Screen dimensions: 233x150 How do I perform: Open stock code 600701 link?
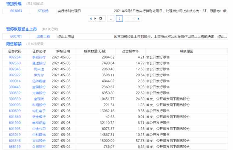click(x=16, y=36)
